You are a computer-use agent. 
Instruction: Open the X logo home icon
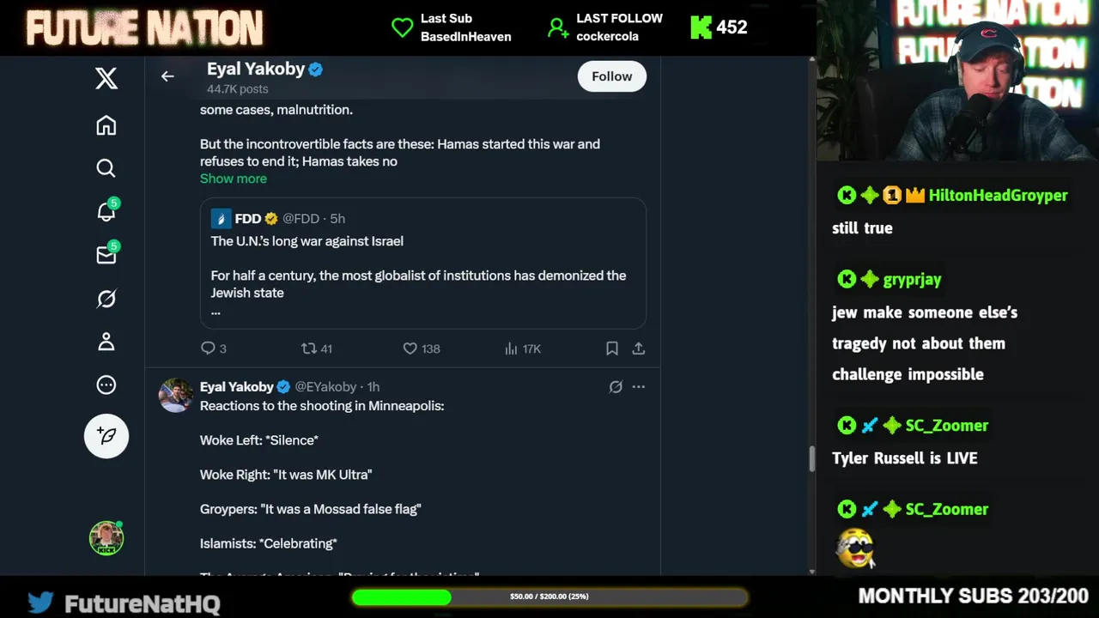pyautogui.click(x=106, y=79)
